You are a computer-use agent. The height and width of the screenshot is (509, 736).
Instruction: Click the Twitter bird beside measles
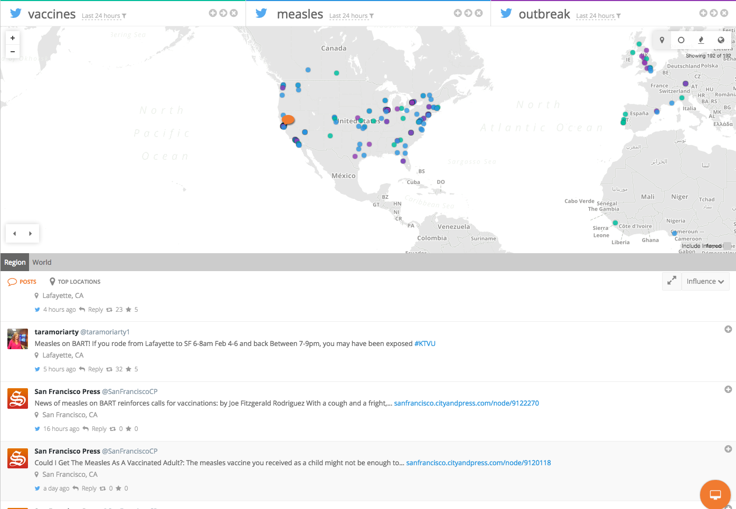pos(261,13)
